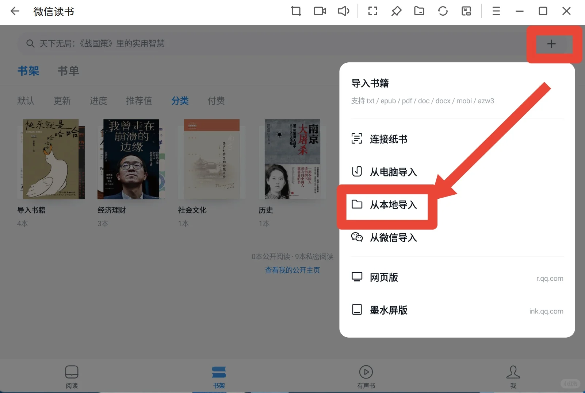
Task: Open 网页版 menu entry
Action: 457,277
